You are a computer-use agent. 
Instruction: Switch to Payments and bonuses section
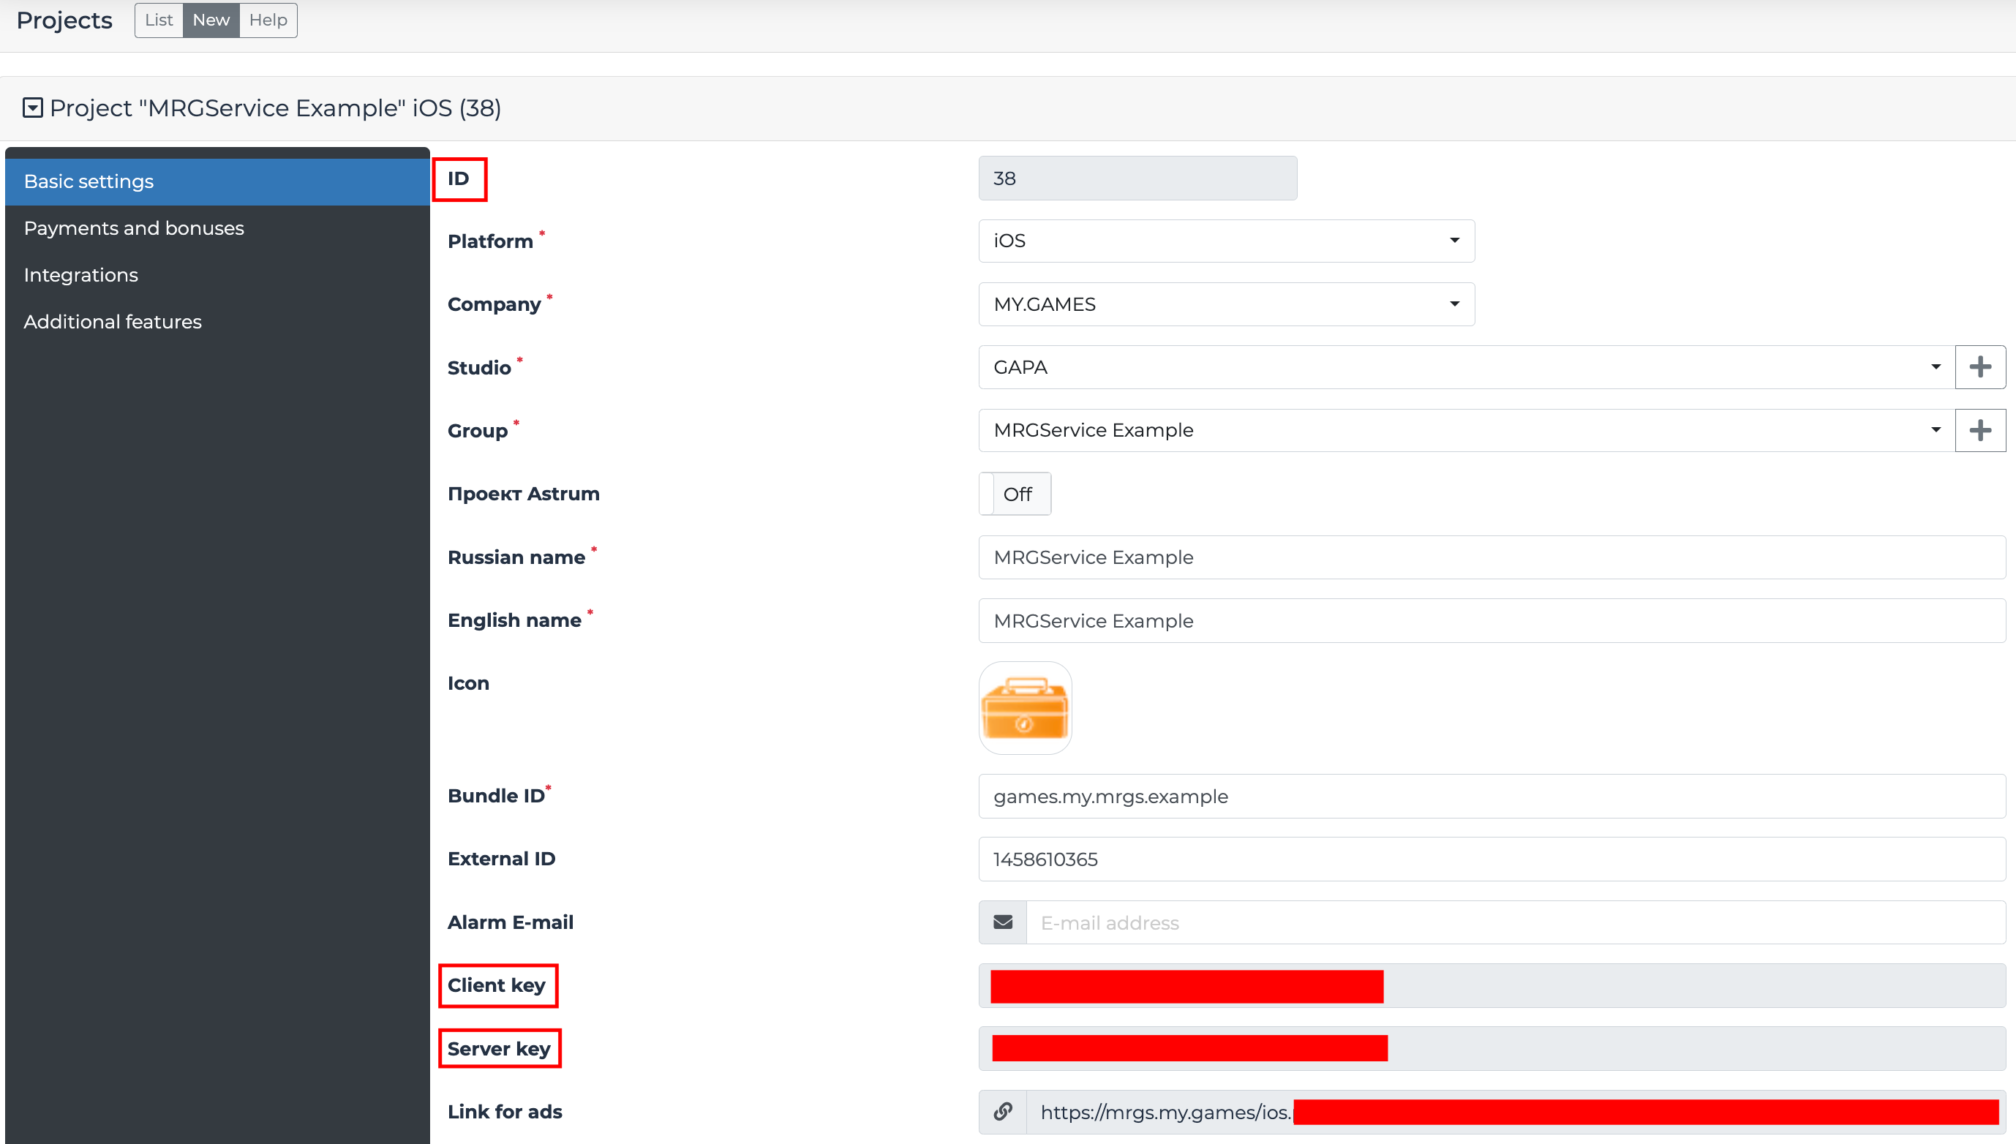point(134,228)
